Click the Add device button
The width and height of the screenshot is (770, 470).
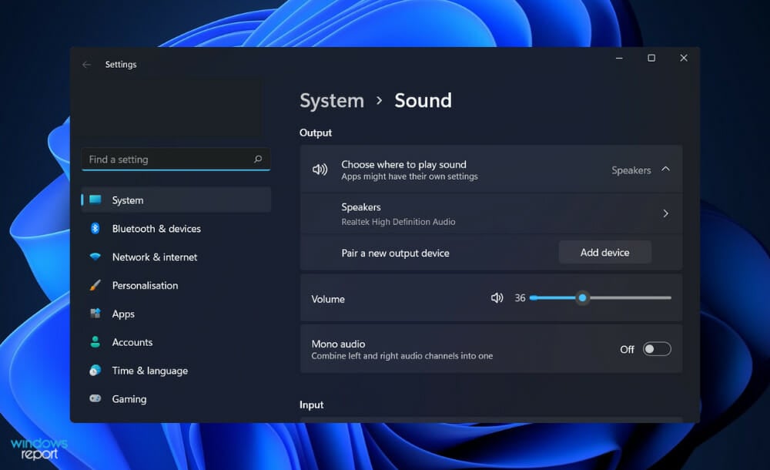[604, 252]
